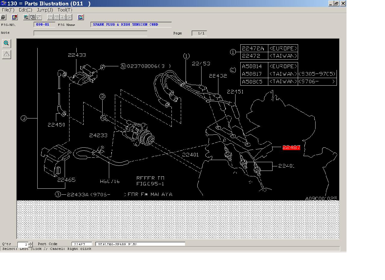Viewport: 385px width, 280px height.
Task: Click the part name field SEALING-SPARK PLUG
Action: click(x=140, y=244)
